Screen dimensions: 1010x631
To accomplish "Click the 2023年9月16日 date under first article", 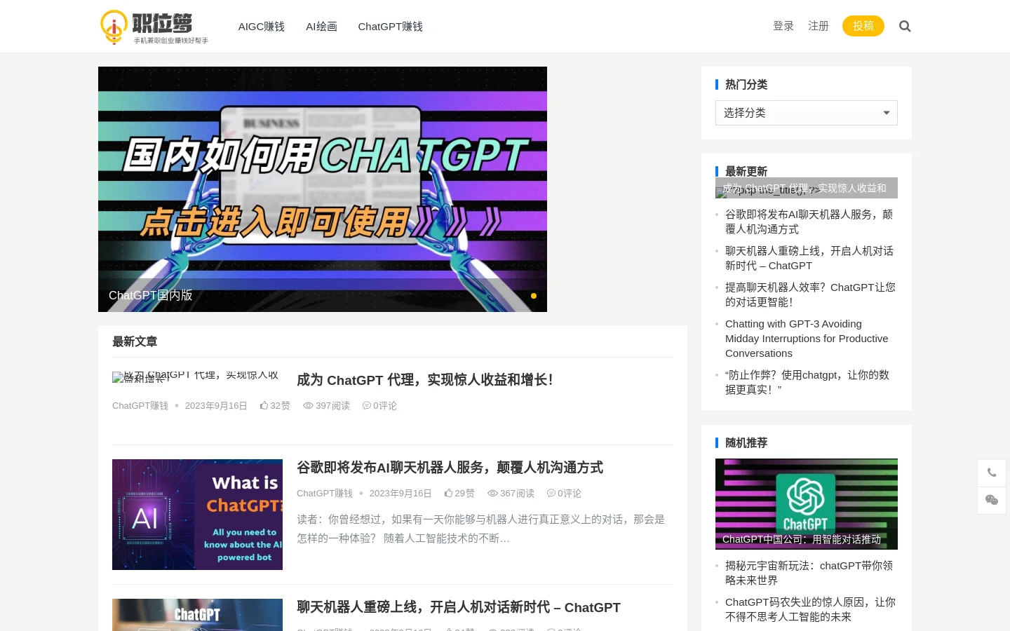I will 216,406.
